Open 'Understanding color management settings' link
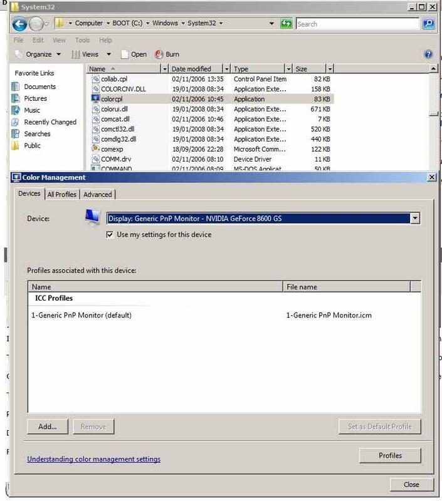The width and height of the screenshot is (442, 501). (x=93, y=459)
